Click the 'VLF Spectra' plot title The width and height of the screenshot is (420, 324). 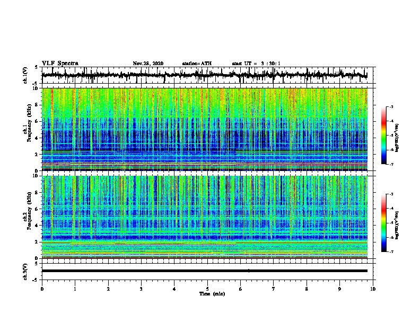point(60,63)
